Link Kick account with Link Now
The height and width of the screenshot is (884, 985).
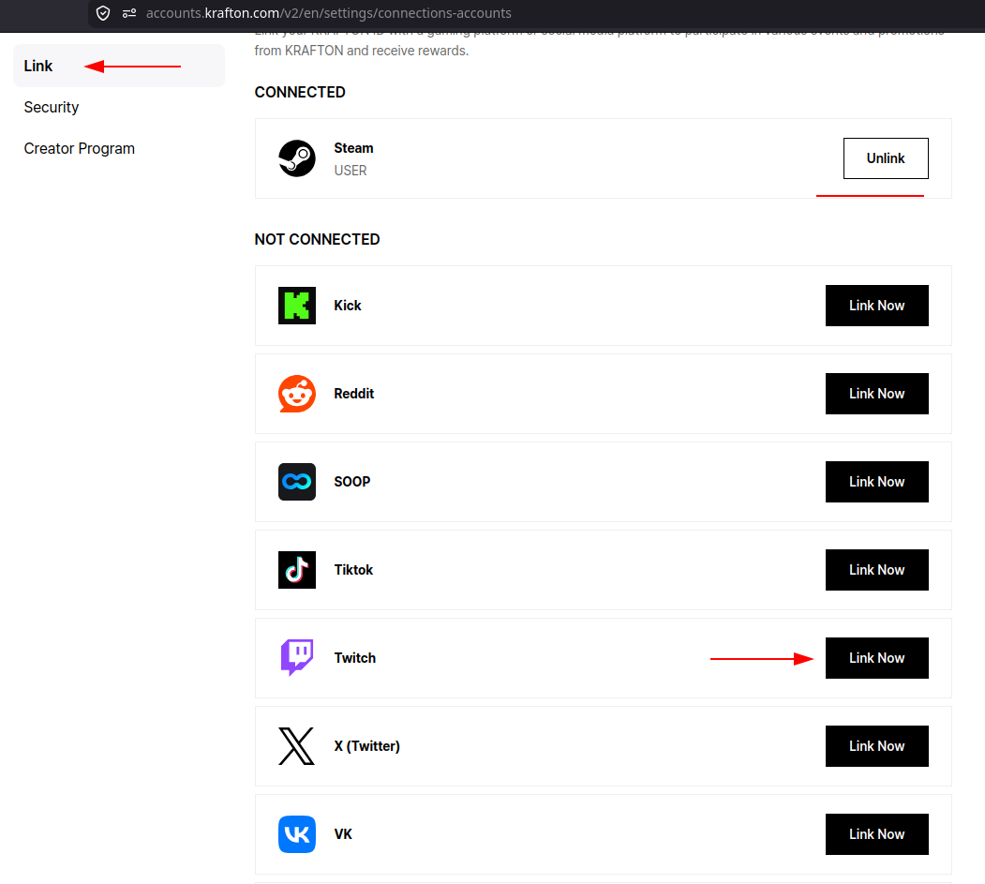pyautogui.click(x=877, y=306)
